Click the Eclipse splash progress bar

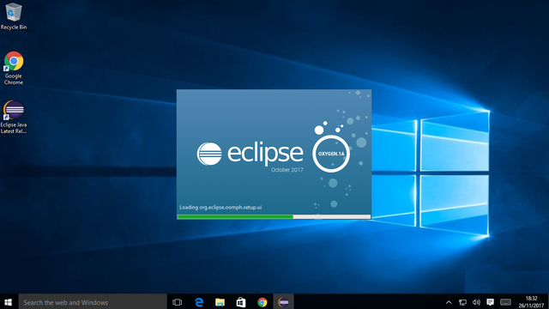(274, 217)
